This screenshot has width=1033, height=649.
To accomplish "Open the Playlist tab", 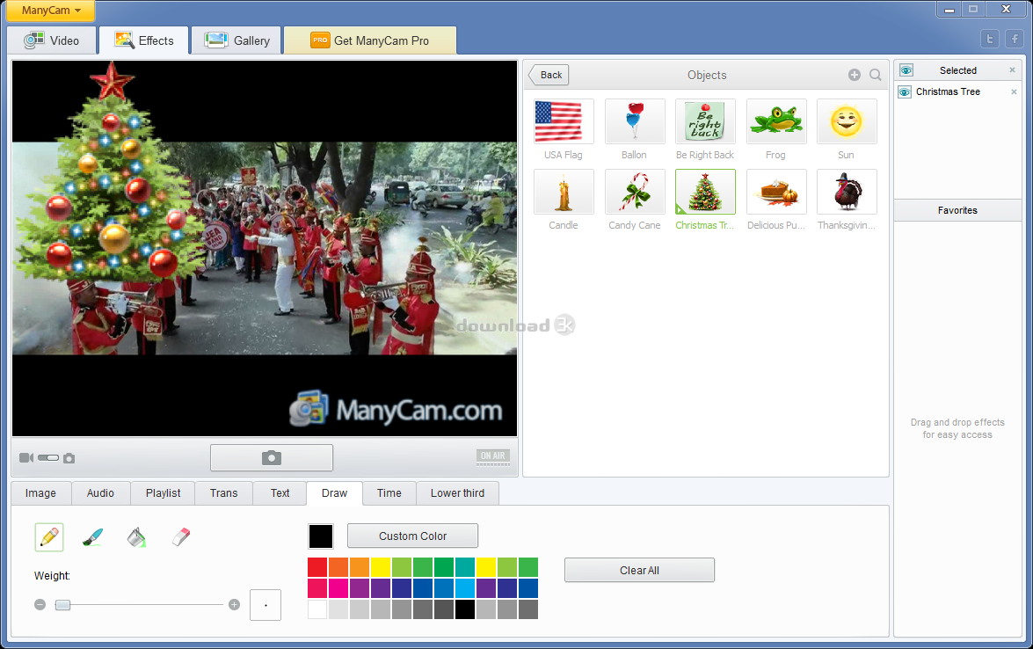I will pos(163,492).
